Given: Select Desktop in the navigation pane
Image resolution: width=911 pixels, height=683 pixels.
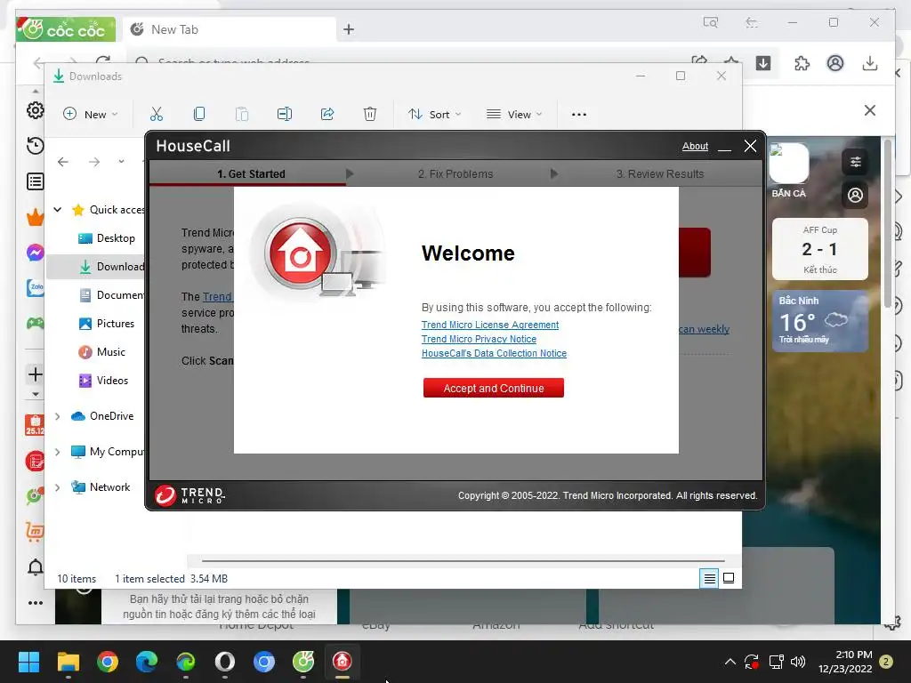Looking at the screenshot, I should pos(107,238).
